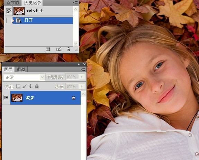
Task: Click the 不透明度 100% opacity field
Action: point(72,77)
